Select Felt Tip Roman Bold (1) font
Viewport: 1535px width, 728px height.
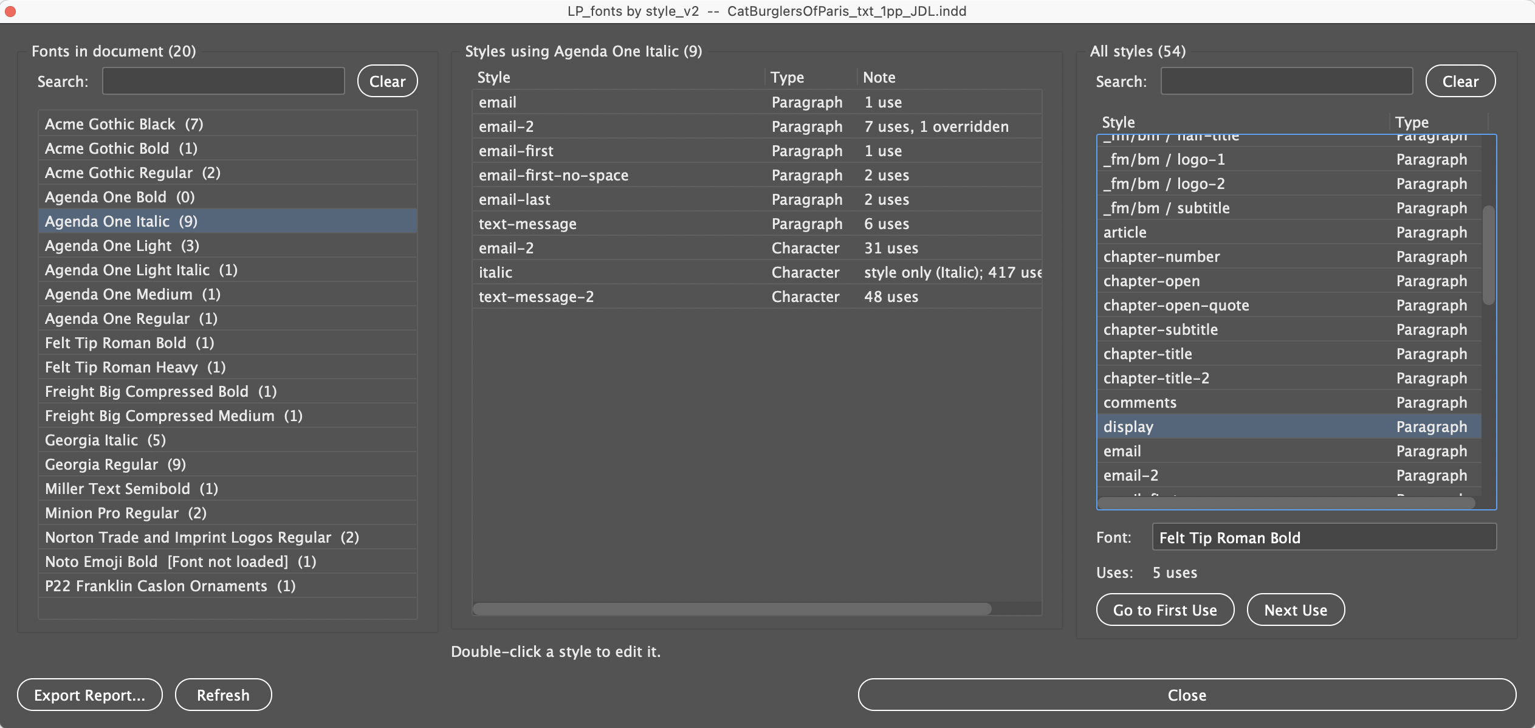pyautogui.click(x=228, y=343)
